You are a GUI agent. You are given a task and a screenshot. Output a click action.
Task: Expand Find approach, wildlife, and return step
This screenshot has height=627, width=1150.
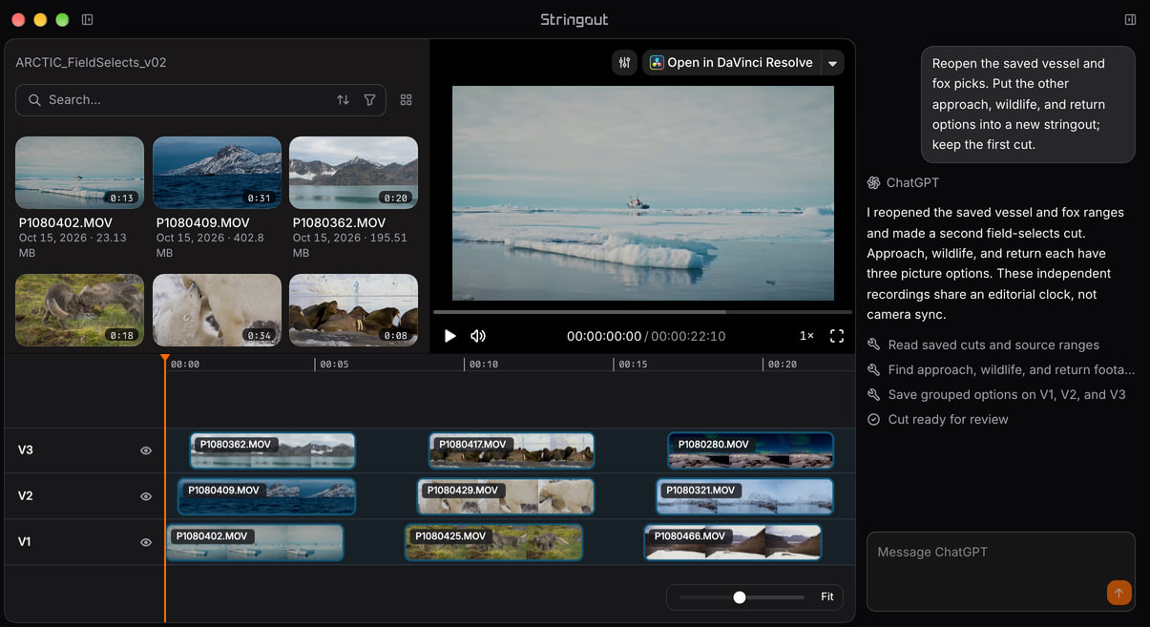[1001, 370]
